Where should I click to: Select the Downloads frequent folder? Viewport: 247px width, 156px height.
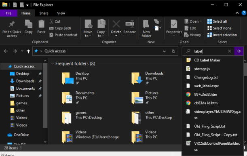[148, 78]
